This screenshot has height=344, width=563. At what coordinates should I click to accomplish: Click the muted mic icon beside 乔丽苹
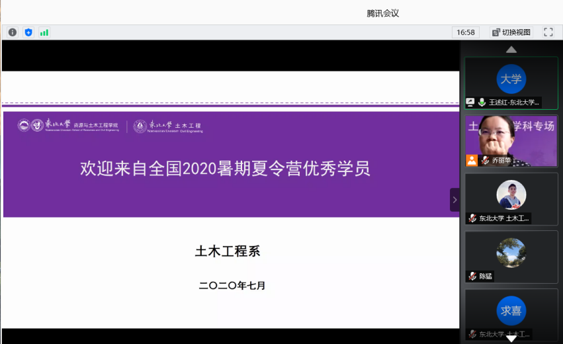485,160
